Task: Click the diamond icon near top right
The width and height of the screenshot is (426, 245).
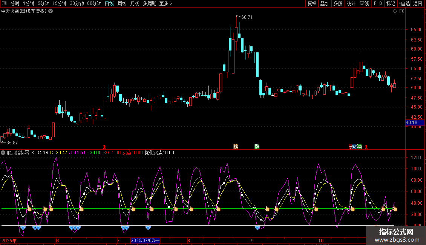Action: point(395,11)
